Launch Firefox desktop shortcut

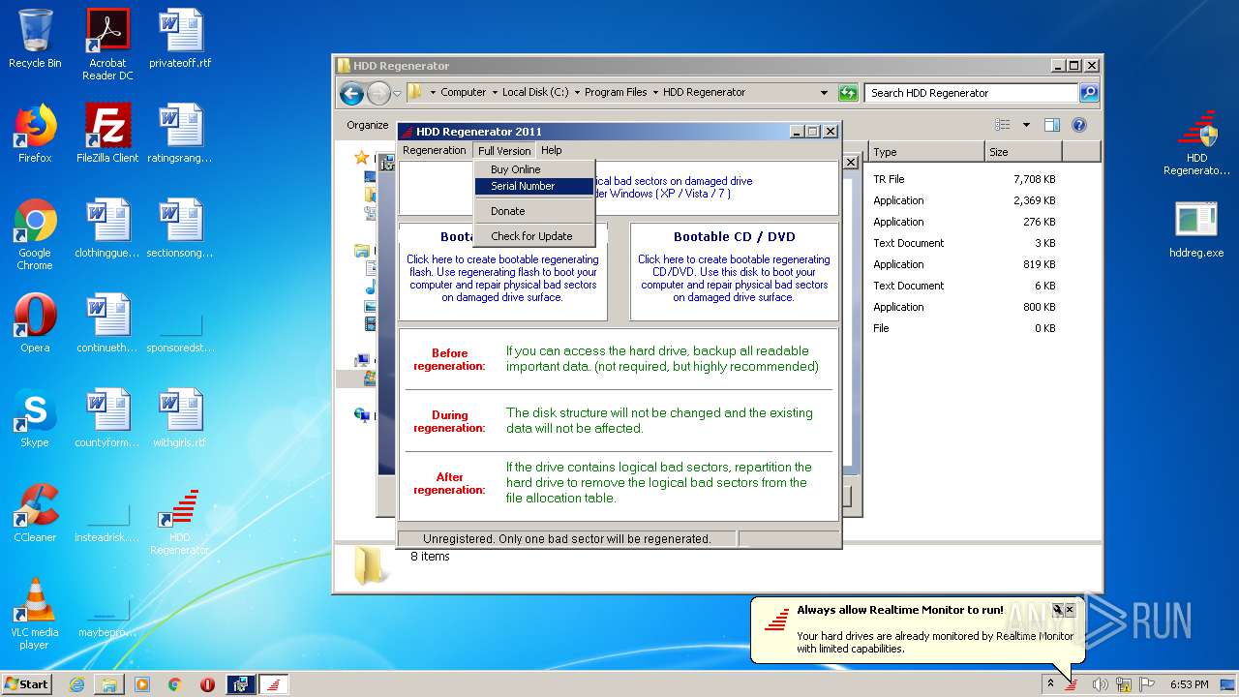tap(35, 134)
